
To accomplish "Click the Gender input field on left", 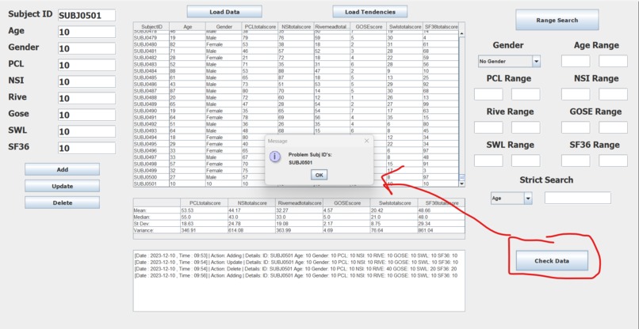I will point(86,49).
